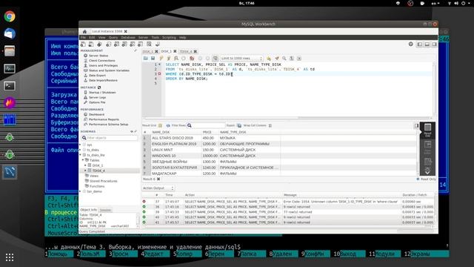This screenshot has width=474, height=267.
Task: Launch Terminal from the dock
Action: coord(10,86)
